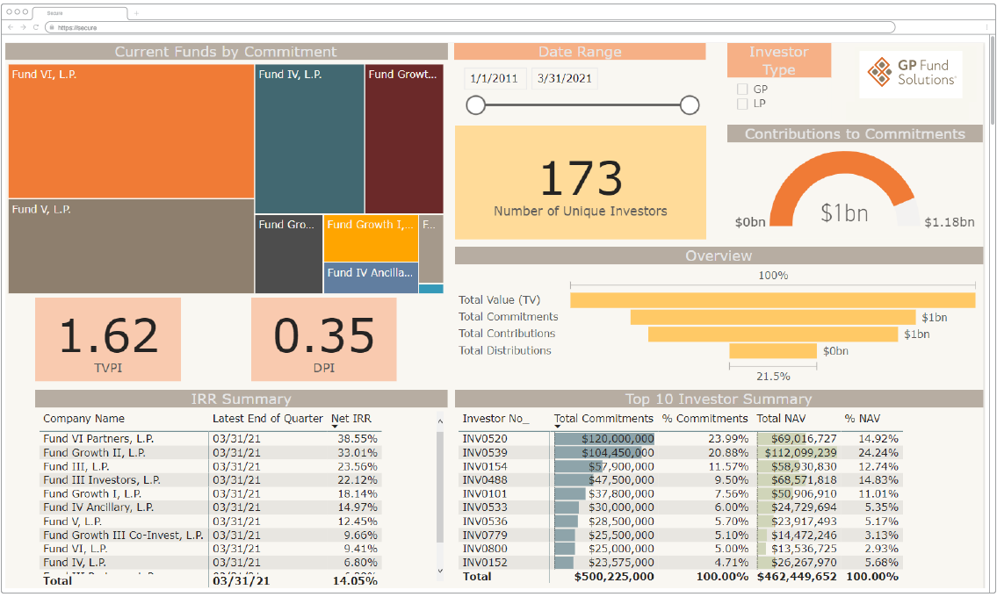Viewport: 997px width, 597px height.
Task: Grab the left date range slider handle
Action: 475,104
